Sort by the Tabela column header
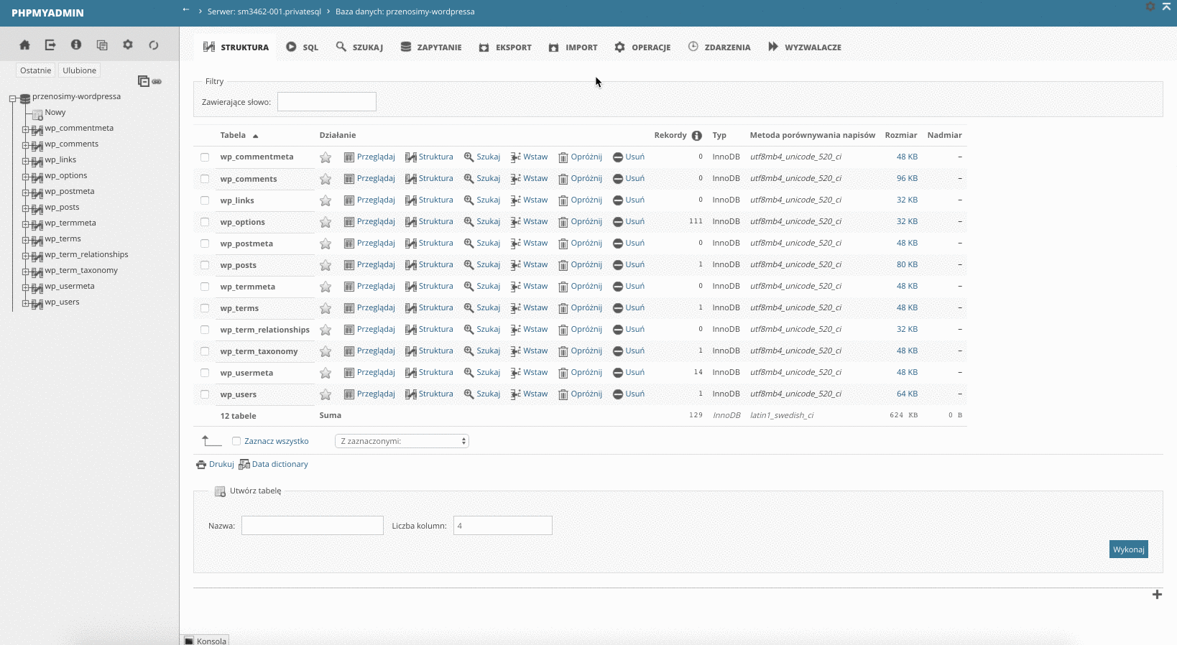The height and width of the screenshot is (645, 1177). (x=233, y=135)
